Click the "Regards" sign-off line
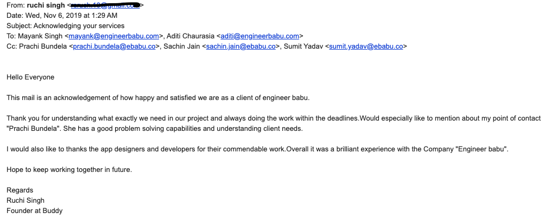This screenshot has width=545, height=219. (x=20, y=190)
